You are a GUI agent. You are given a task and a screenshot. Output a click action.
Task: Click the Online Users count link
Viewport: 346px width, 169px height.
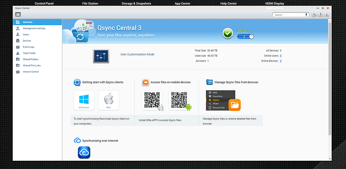click(281, 56)
